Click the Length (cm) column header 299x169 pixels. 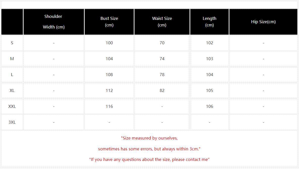209,22
